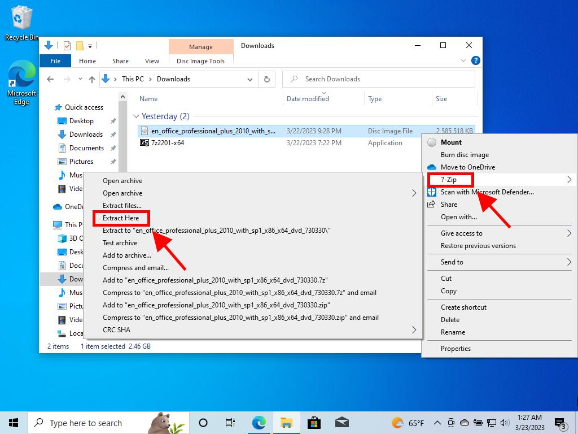Click the Task View taskbar icon

(230, 423)
